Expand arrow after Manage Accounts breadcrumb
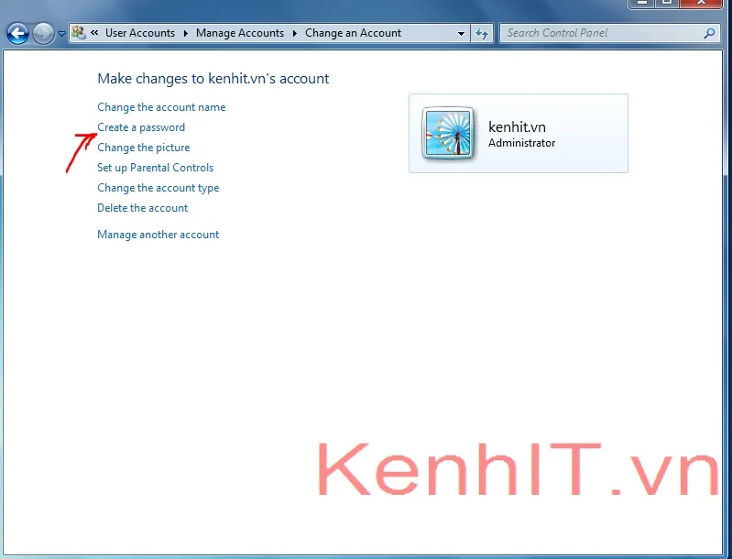Viewport: 732px width, 559px height. coord(295,33)
